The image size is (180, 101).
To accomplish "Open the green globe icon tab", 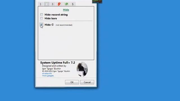I will [66, 4].
